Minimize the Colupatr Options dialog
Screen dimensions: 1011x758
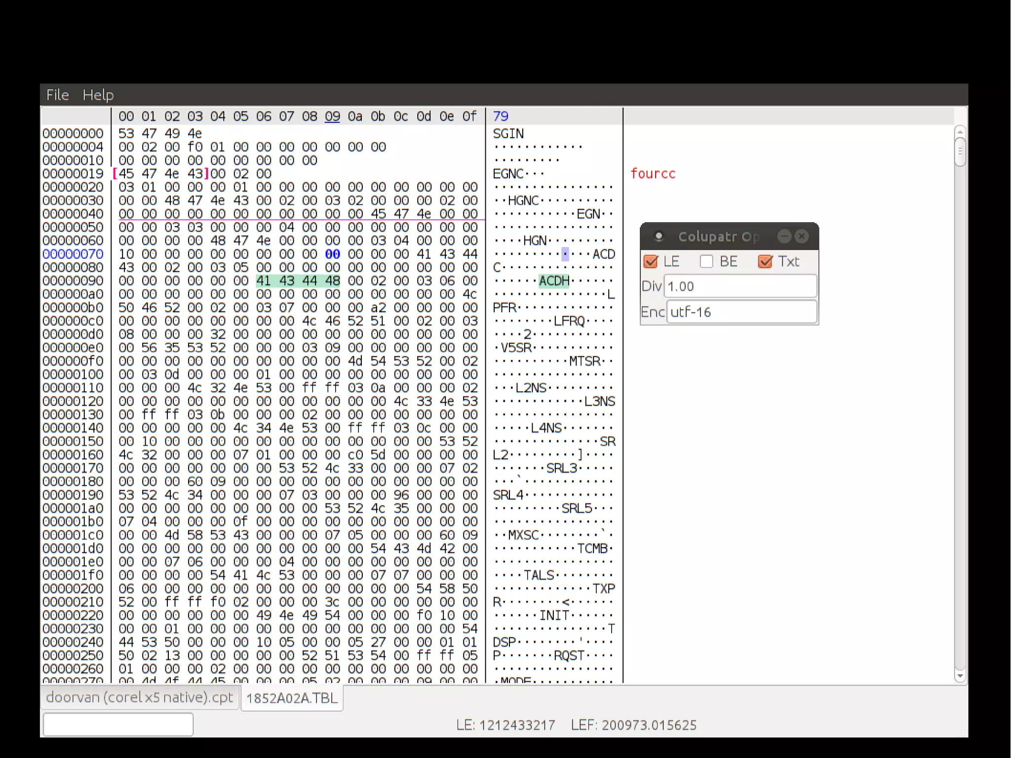coord(784,237)
